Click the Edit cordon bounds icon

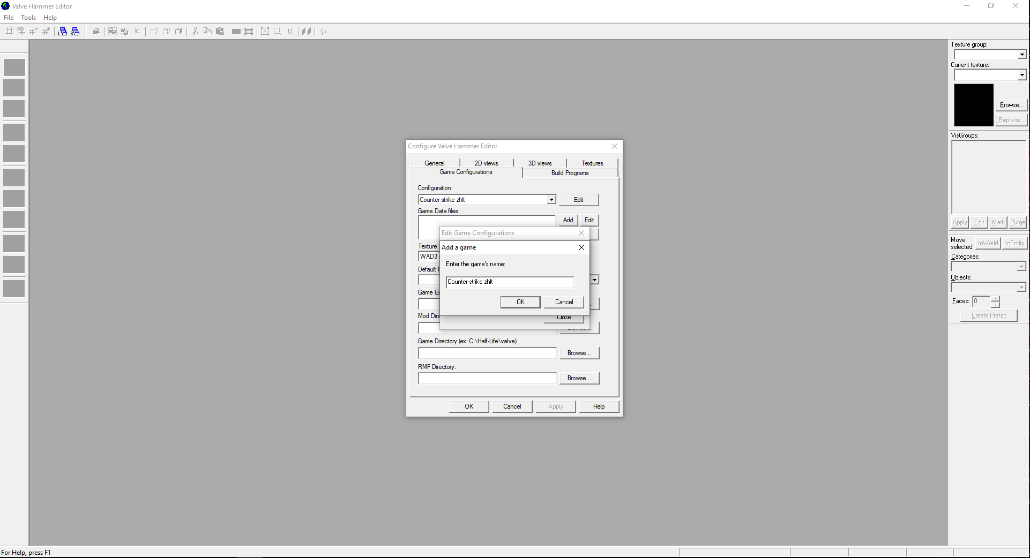click(x=249, y=32)
